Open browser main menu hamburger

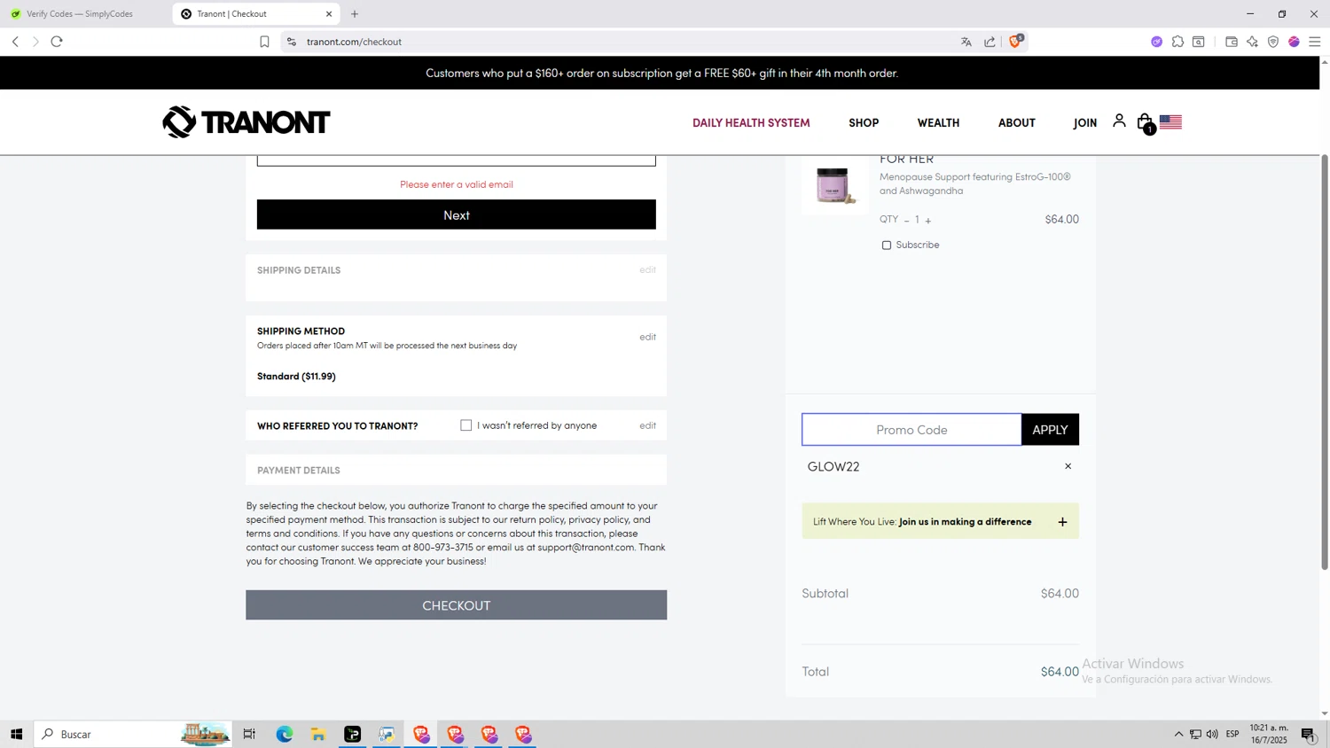pos(1315,42)
